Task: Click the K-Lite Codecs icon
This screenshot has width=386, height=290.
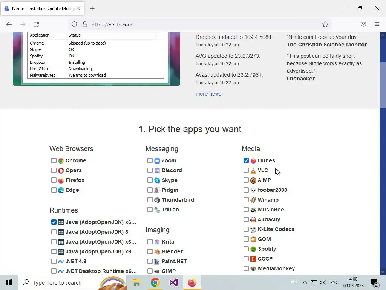Action: point(253,229)
